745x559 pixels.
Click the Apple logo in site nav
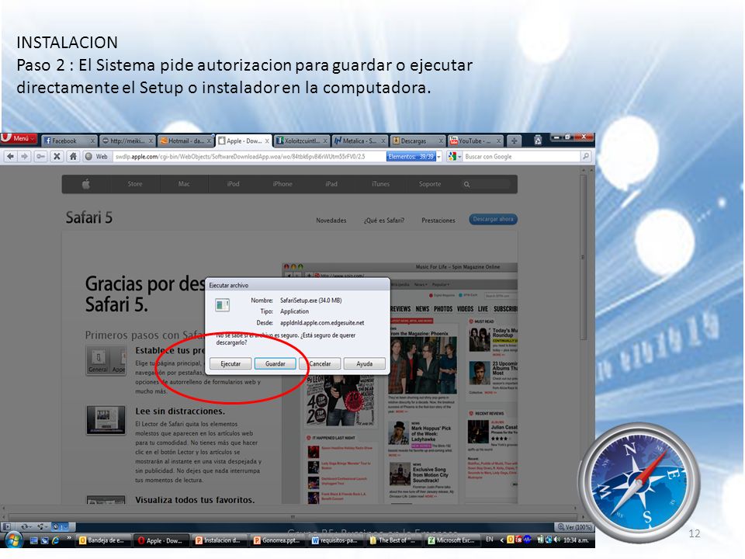click(86, 184)
